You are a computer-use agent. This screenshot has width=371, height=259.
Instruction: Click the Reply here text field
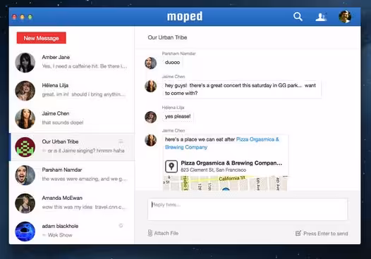tap(248, 210)
